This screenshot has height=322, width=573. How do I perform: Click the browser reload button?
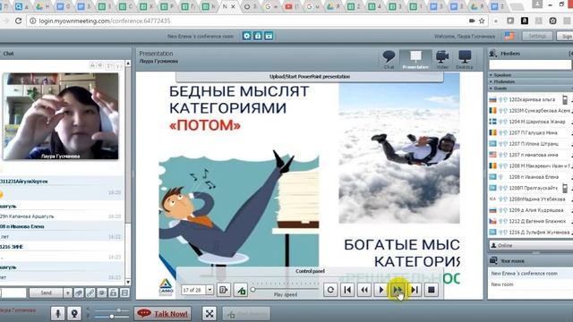tap(18, 21)
